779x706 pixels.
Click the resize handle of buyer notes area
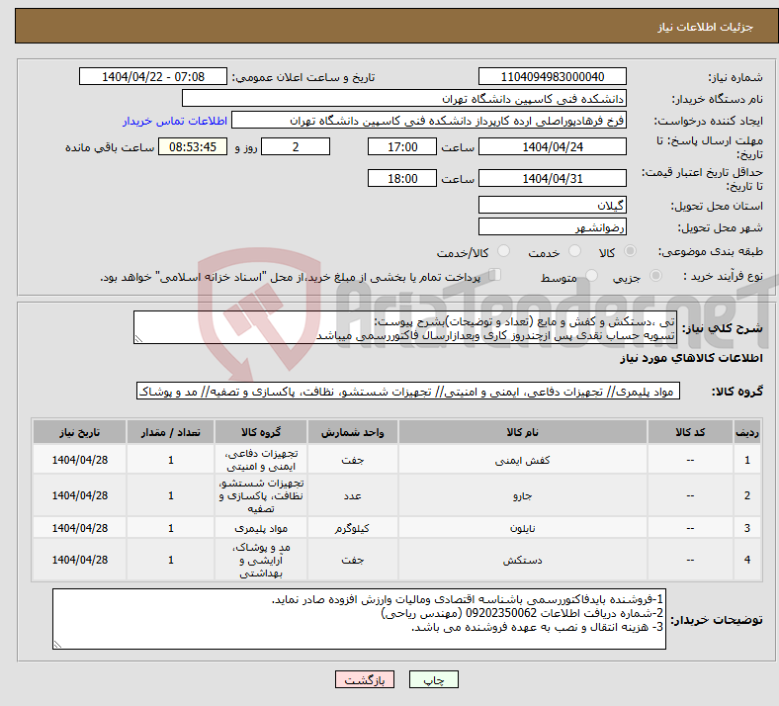tap(57, 644)
